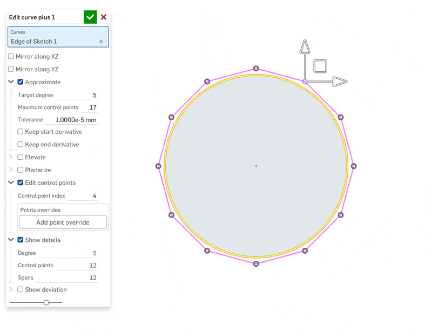Collapse the Show details section
Image resolution: width=432 pixels, height=331 pixels.
[x=11, y=240]
